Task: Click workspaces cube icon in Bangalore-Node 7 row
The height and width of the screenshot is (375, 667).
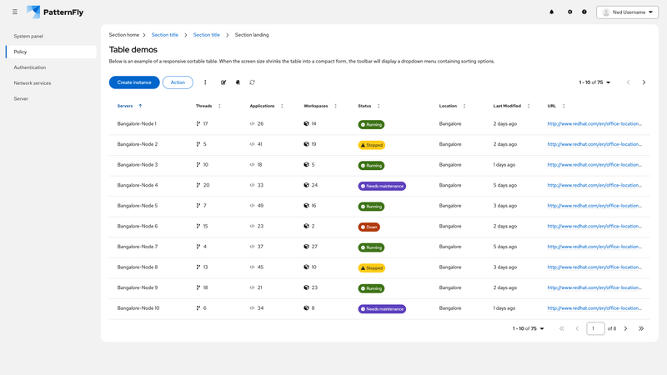Action: [306, 247]
